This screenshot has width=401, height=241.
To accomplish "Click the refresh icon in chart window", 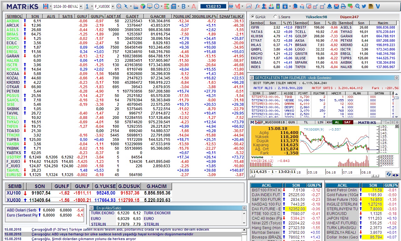I will tap(388, 174).
